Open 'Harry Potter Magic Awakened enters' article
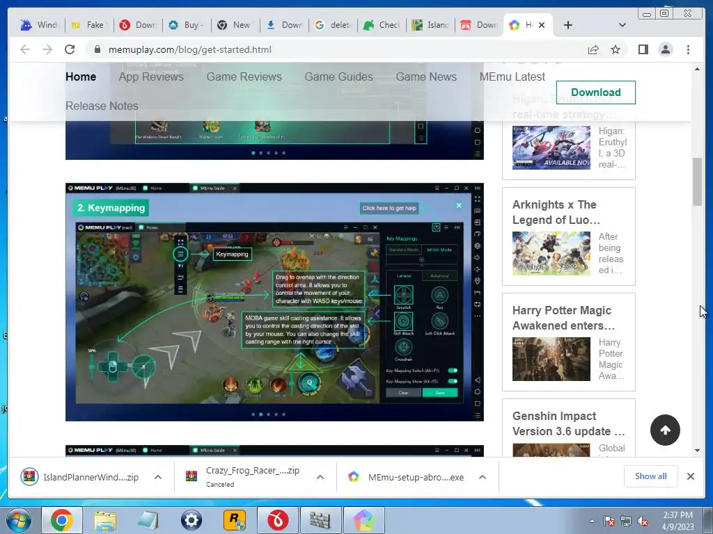Screen dimensions: 713x534 point(564,318)
